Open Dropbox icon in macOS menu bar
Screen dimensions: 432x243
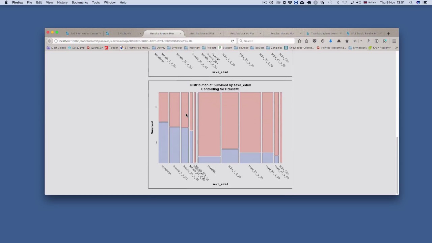coord(290,2)
